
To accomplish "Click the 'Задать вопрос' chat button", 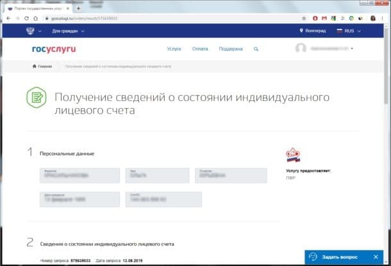I will pos(337,255).
